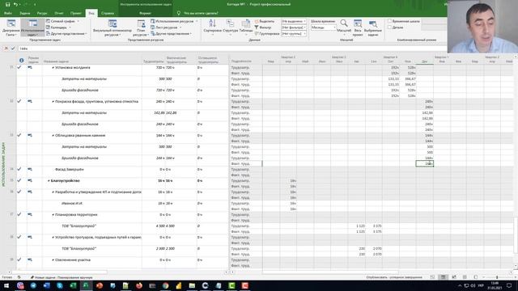Click the task mode icon for Фасад Завершён row

(x=30, y=169)
